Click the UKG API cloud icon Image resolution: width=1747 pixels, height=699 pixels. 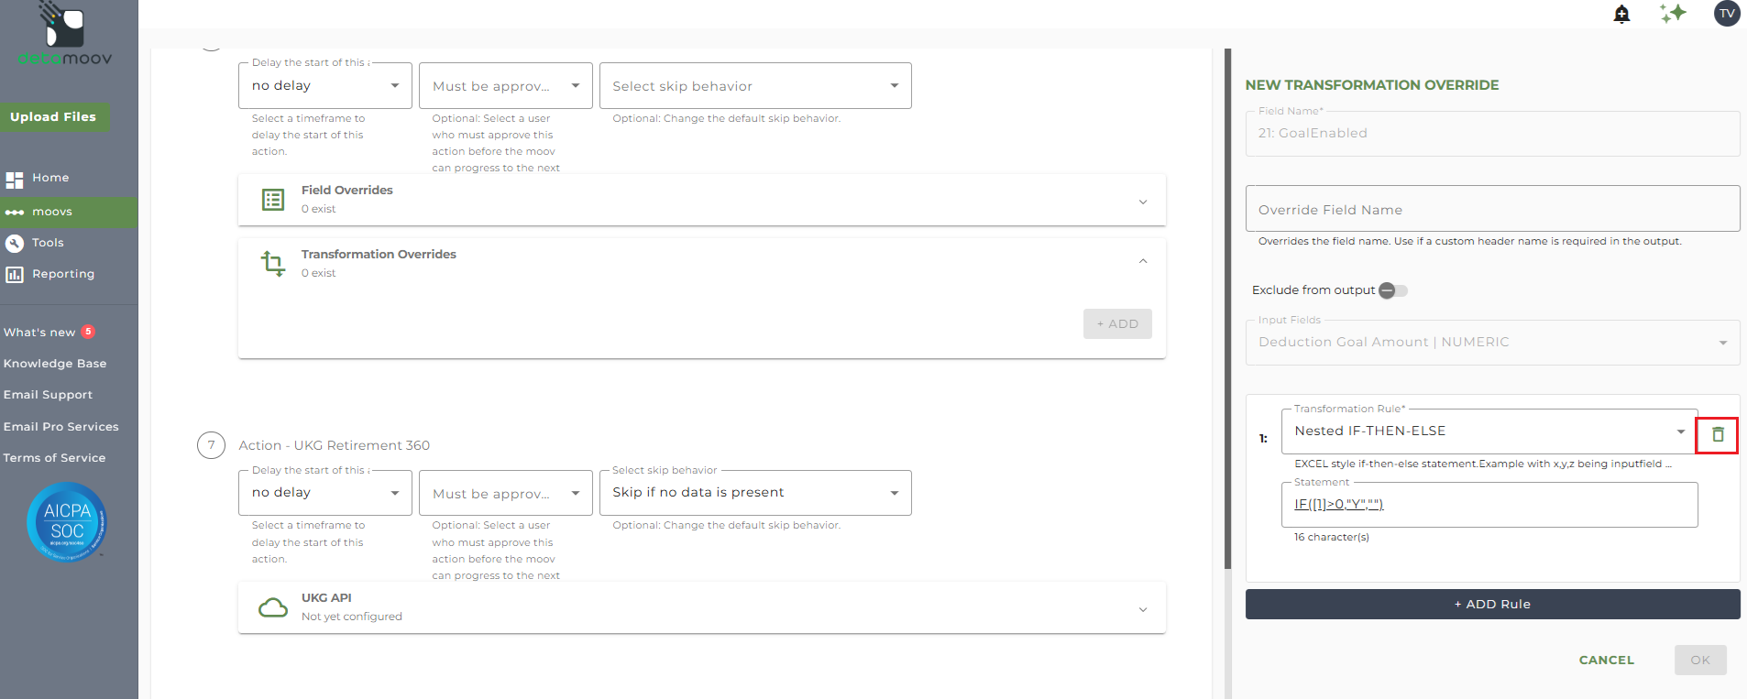click(x=273, y=607)
